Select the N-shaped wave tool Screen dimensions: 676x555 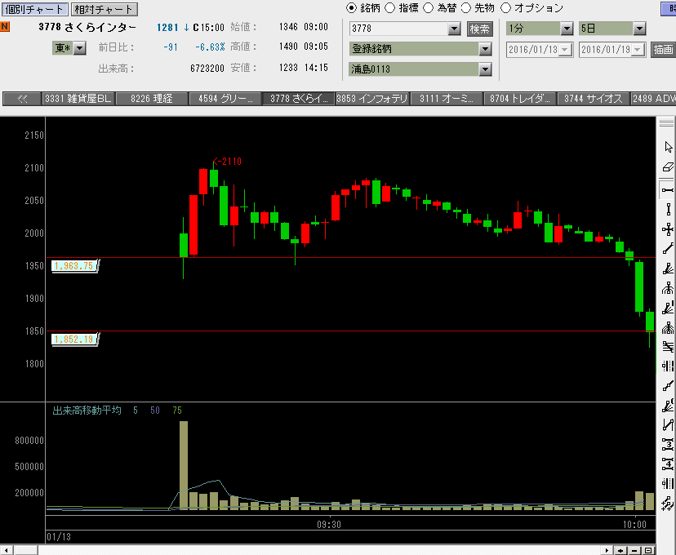(668, 425)
